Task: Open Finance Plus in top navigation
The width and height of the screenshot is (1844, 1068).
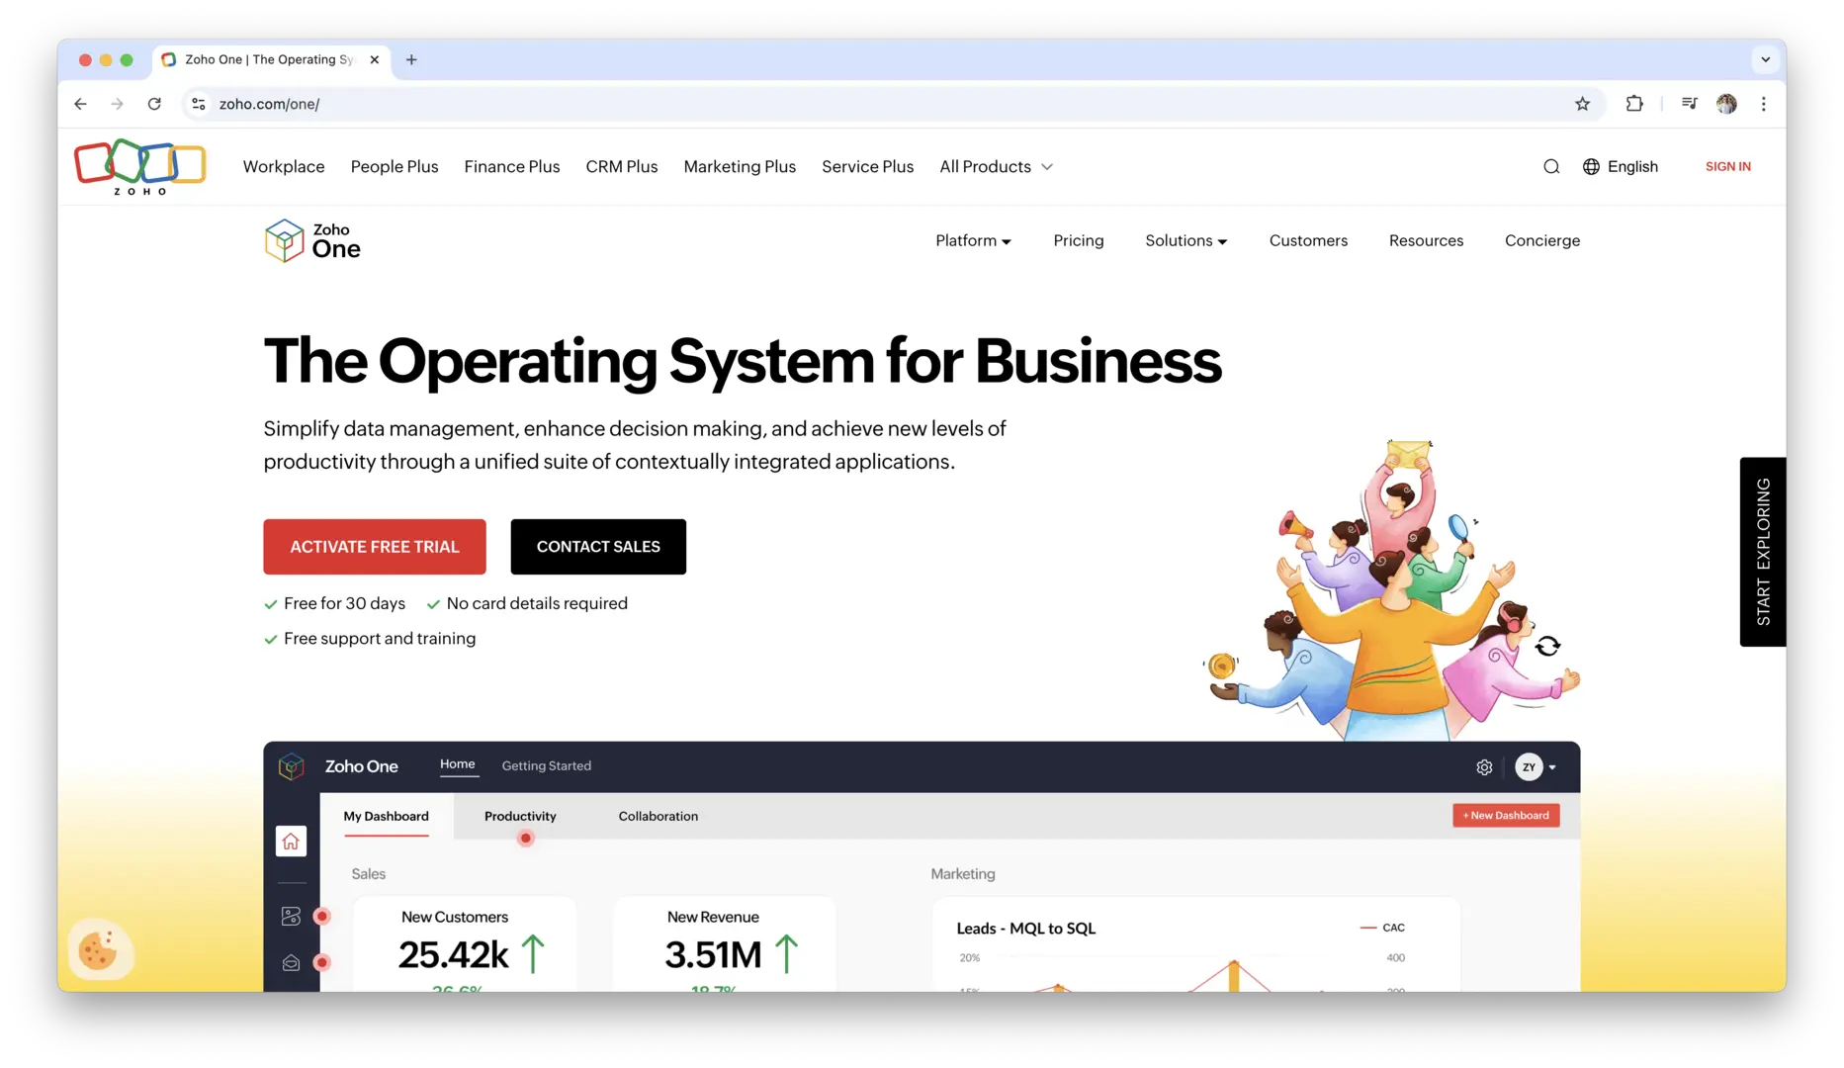Action: pos(512,167)
